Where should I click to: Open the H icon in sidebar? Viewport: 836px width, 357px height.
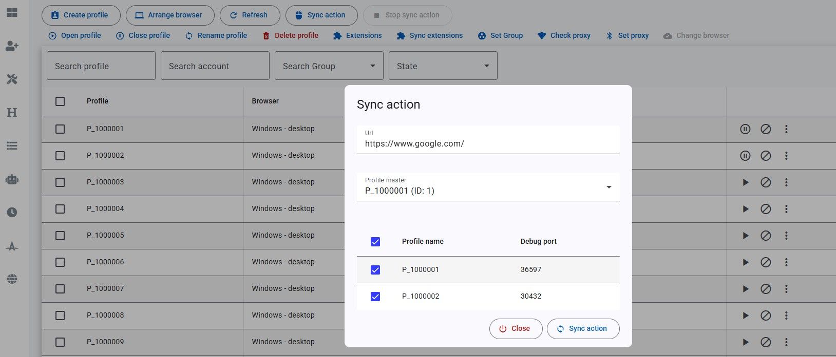[12, 113]
